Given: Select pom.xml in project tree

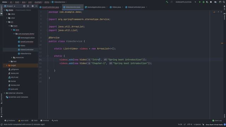Looking at the screenshot, I should 14,89.
